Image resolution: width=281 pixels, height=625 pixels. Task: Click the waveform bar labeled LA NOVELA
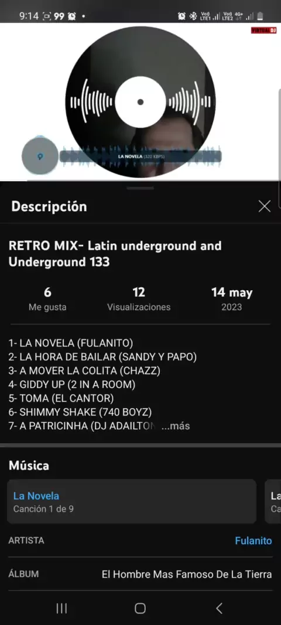140,156
